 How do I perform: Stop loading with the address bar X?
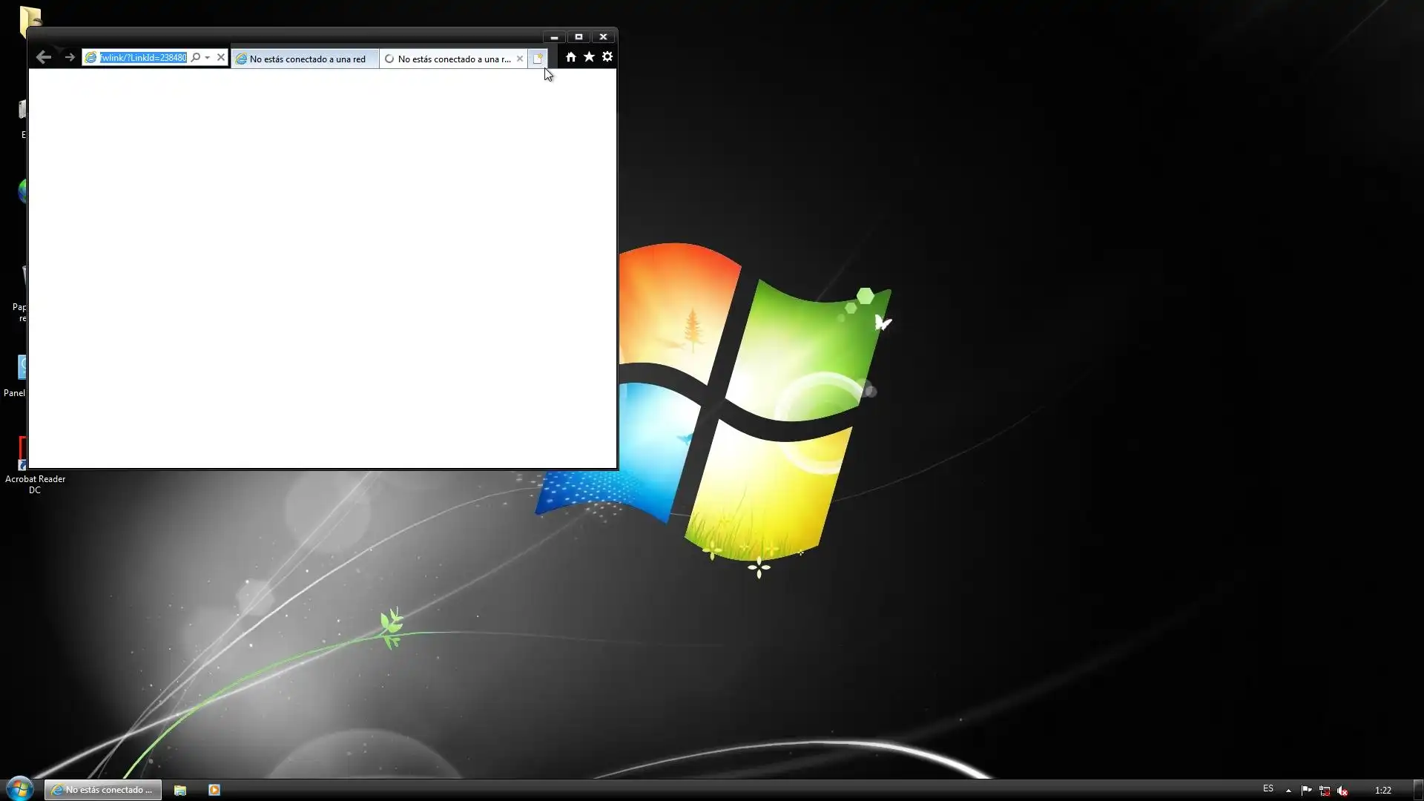[x=220, y=57]
